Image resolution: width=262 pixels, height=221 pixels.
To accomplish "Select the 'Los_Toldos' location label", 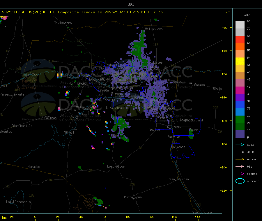I will click(x=116, y=166).
